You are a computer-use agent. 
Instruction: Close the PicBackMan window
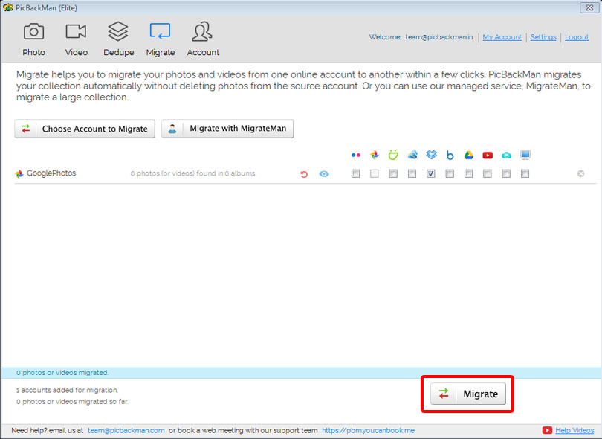pos(589,7)
